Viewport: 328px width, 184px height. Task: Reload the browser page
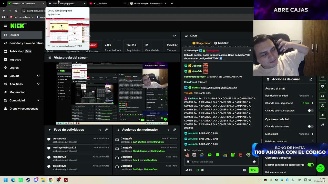pyautogui.click(x=16, y=11)
